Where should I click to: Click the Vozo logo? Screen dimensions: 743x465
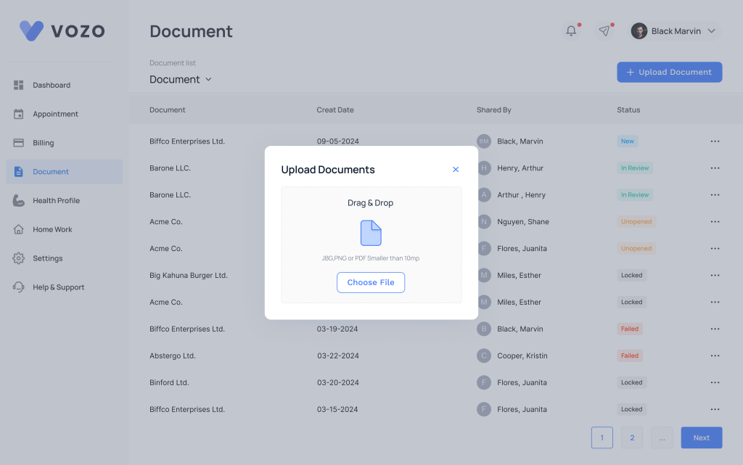[62, 30]
